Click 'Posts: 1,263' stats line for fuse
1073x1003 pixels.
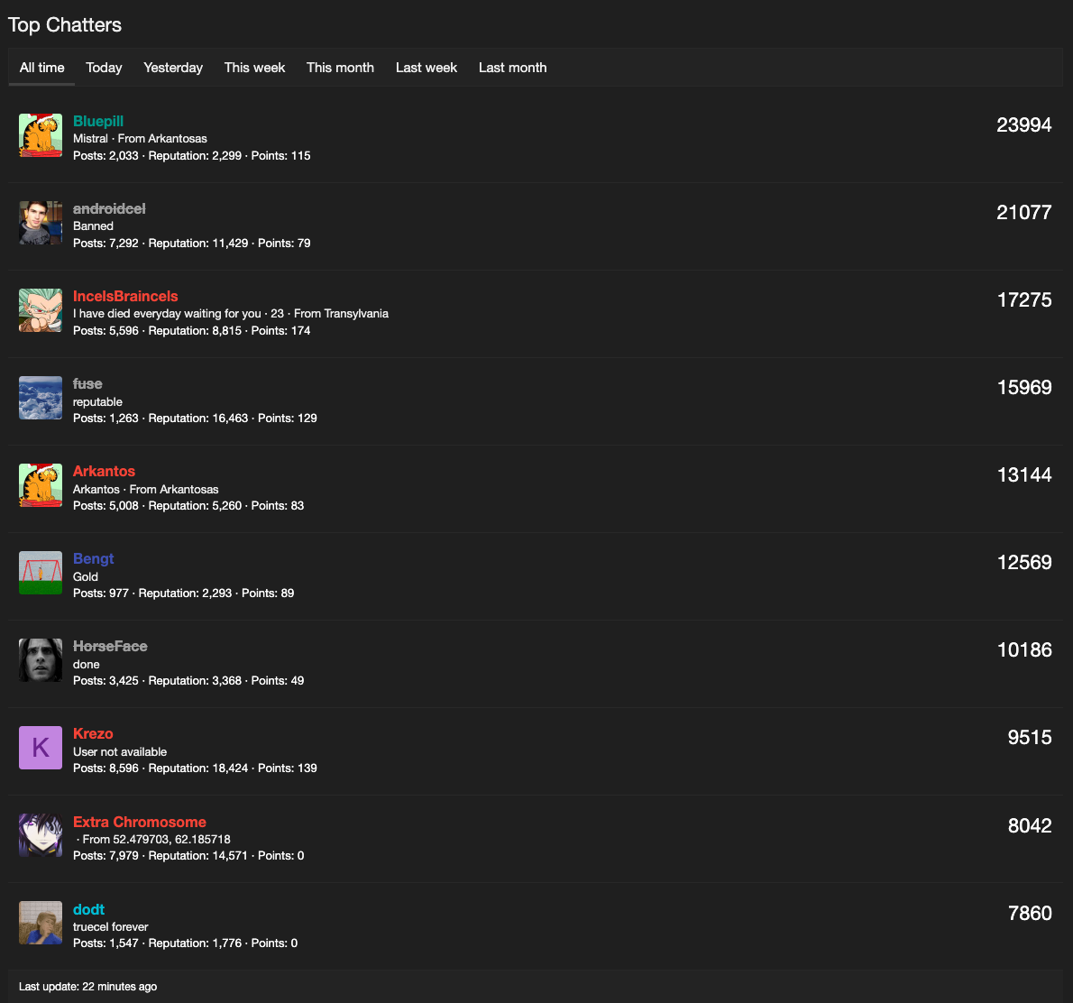[x=195, y=419]
